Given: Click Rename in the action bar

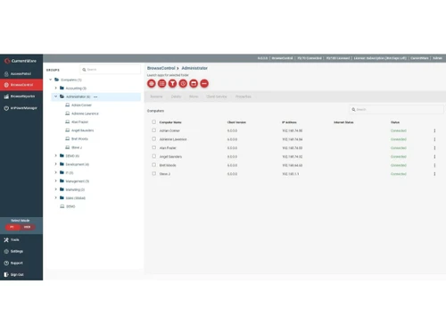Looking at the screenshot, I should (x=156, y=96).
